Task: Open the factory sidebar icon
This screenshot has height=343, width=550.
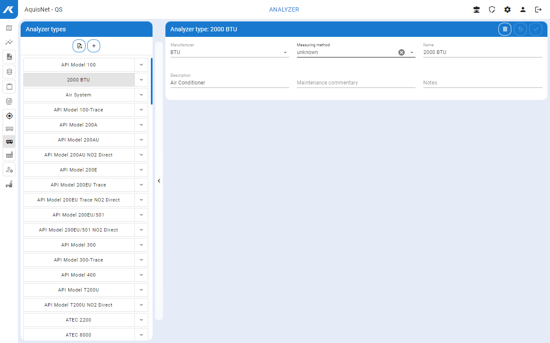Action: (x=9, y=155)
